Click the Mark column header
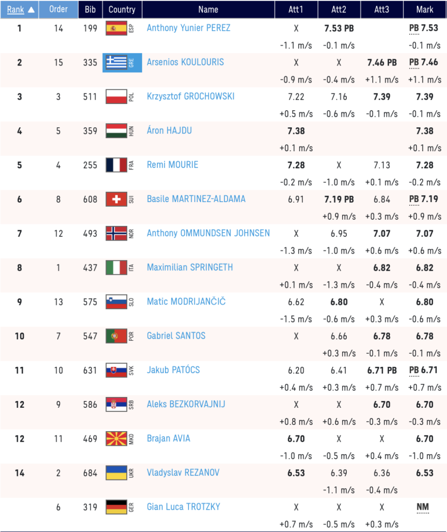The width and height of the screenshot is (447, 532). coord(425,9)
